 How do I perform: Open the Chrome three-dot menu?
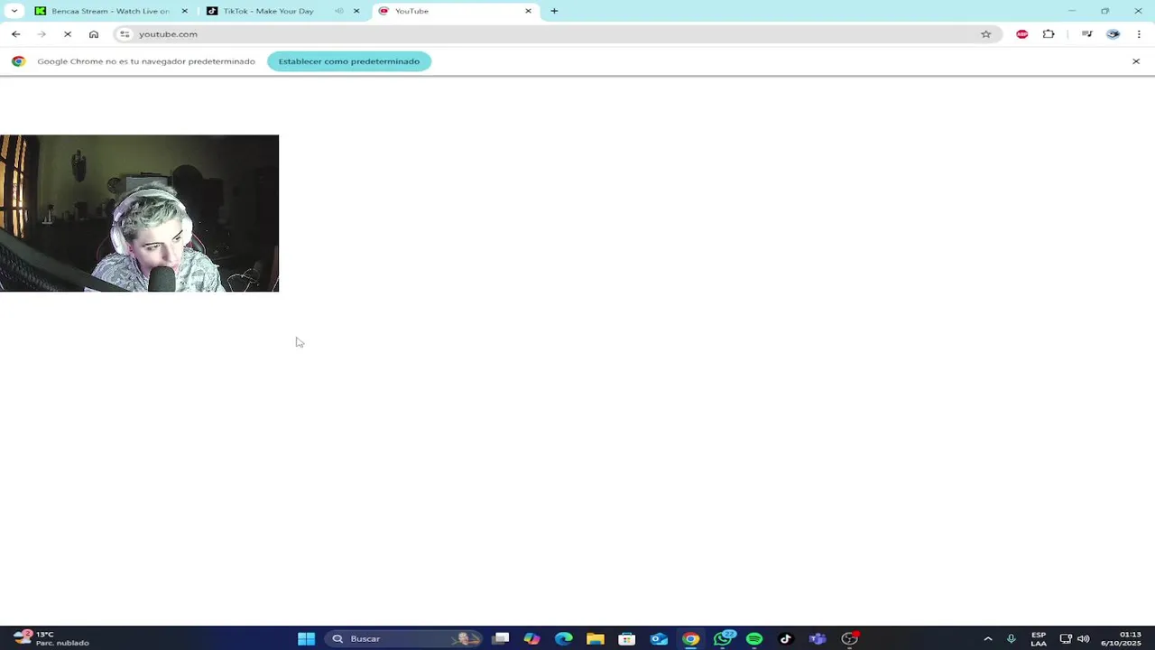click(1139, 34)
